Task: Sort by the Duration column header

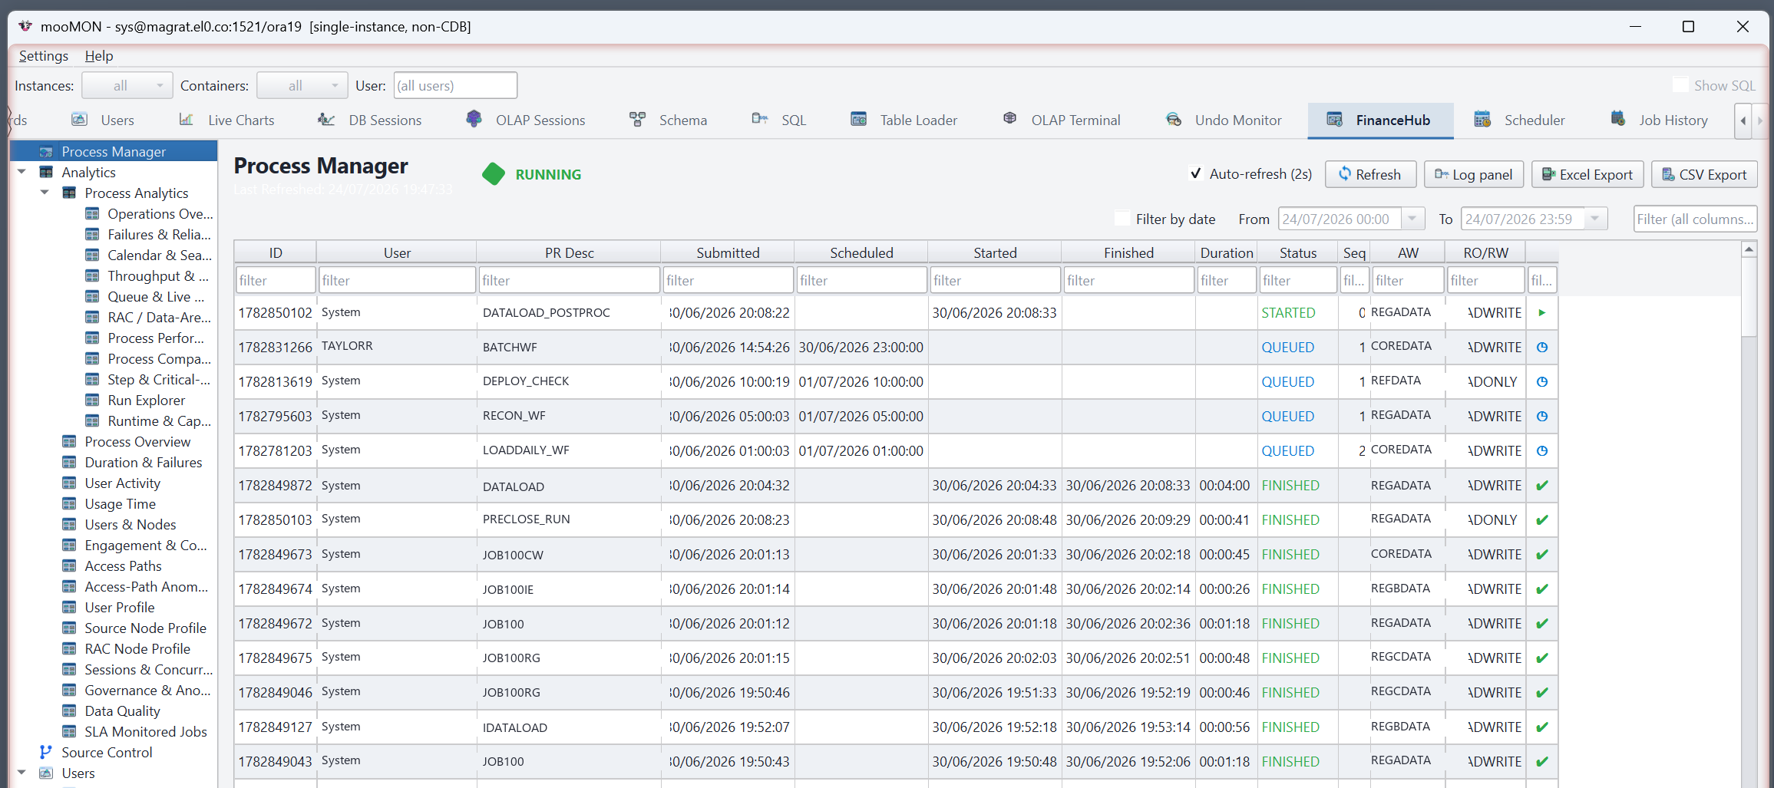Action: pos(1226,252)
